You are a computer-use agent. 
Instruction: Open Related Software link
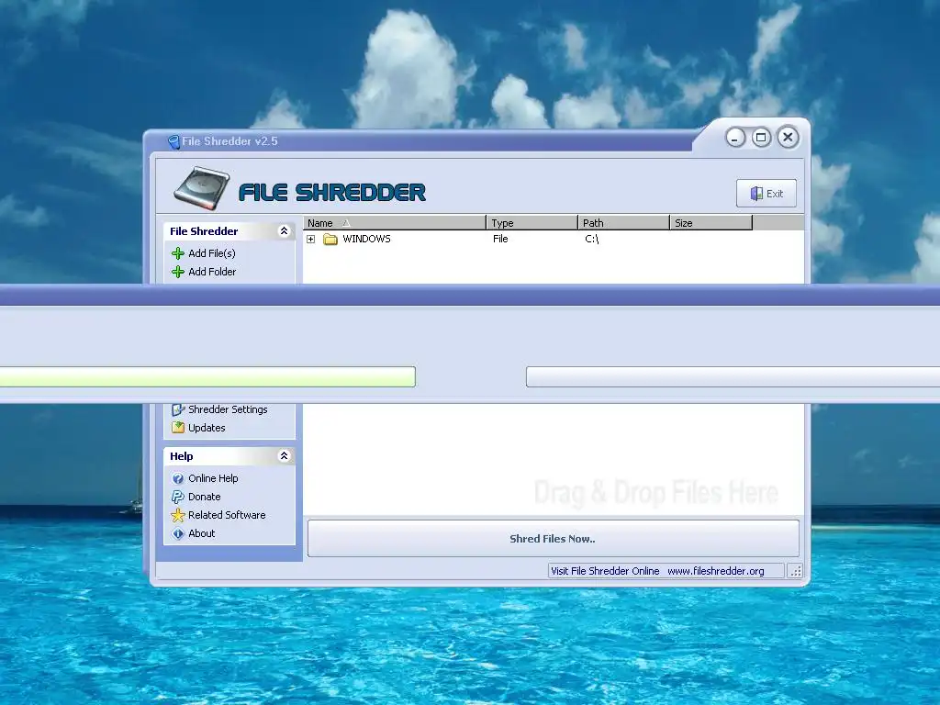pos(227,515)
